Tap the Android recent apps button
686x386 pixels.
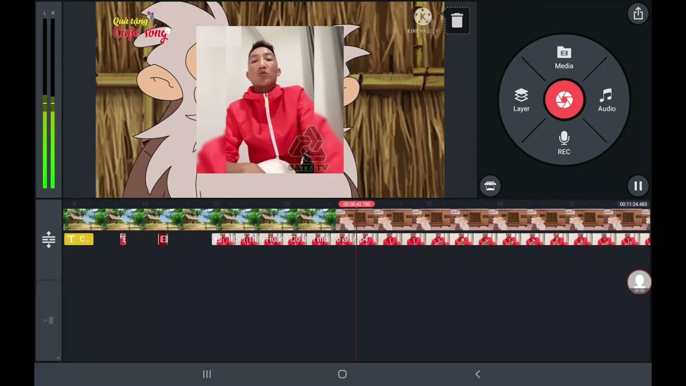207,374
